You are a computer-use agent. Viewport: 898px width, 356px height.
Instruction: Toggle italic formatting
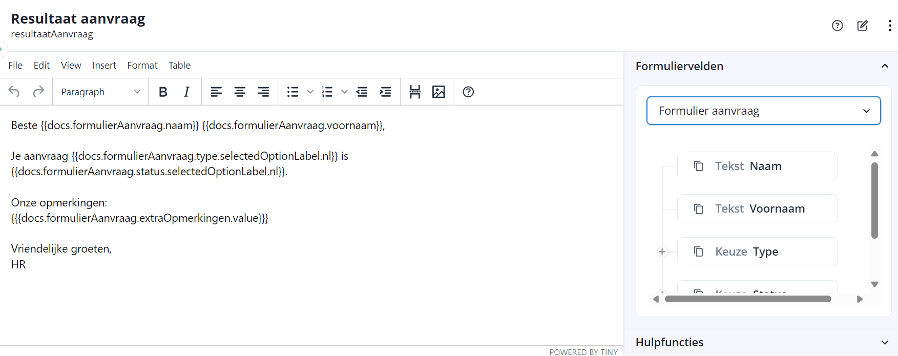(186, 92)
